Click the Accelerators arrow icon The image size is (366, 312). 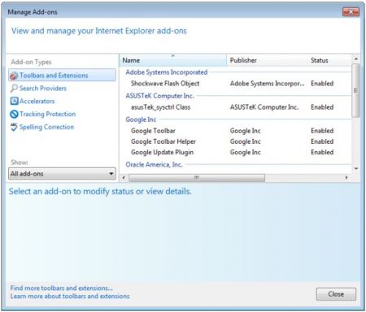pos(14,101)
